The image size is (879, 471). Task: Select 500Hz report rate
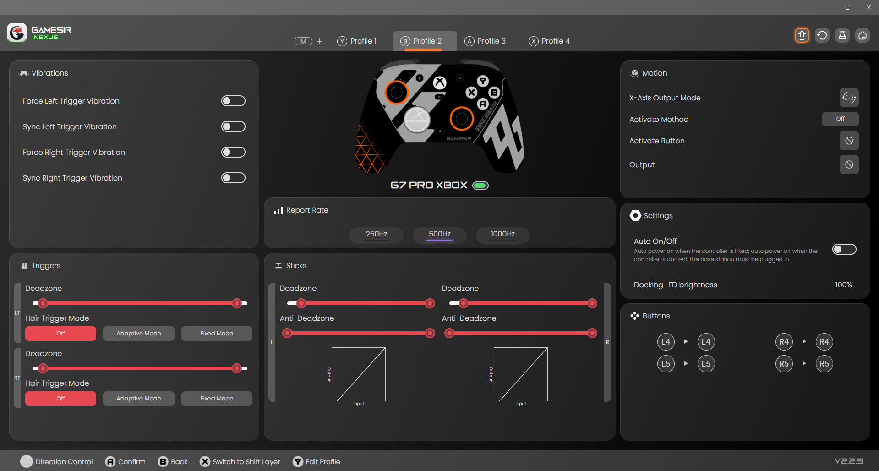(440, 235)
